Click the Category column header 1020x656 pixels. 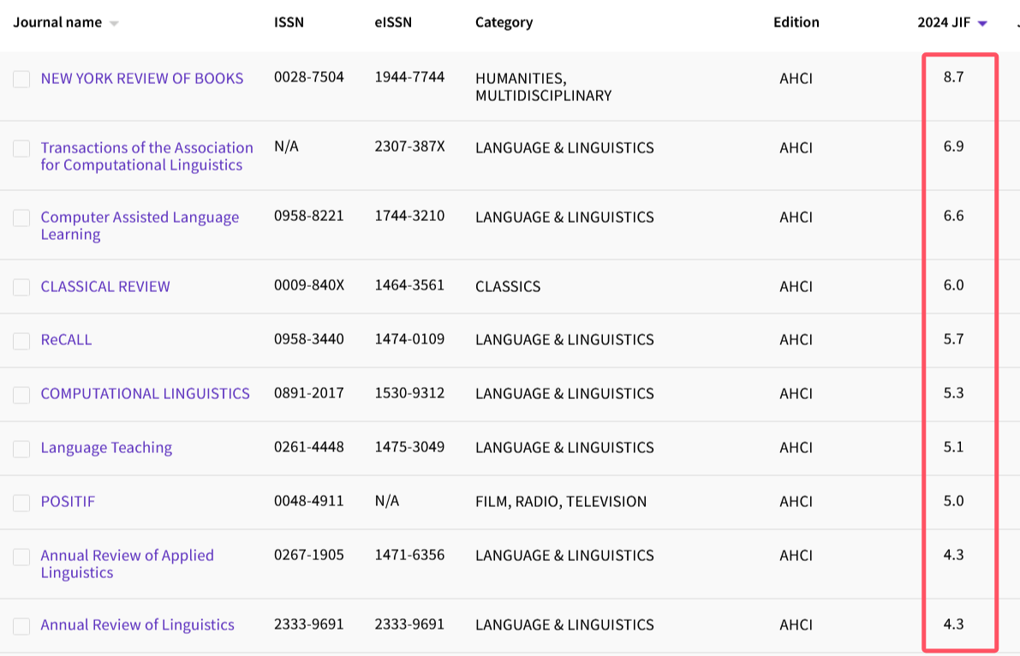504,22
